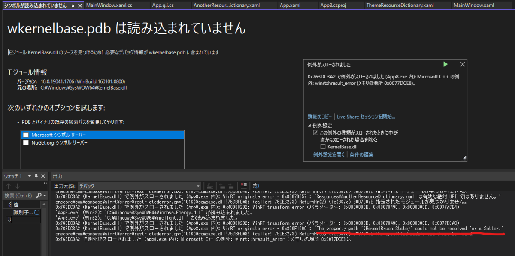Click the watch up arrow icon

click(x=8, y=186)
